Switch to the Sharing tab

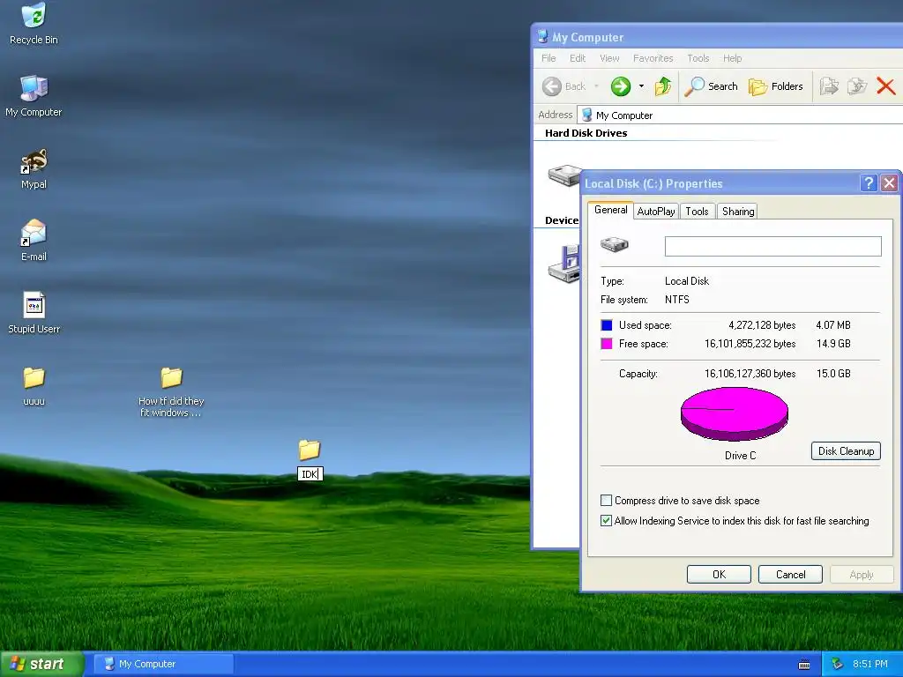(x=738, y=212)
